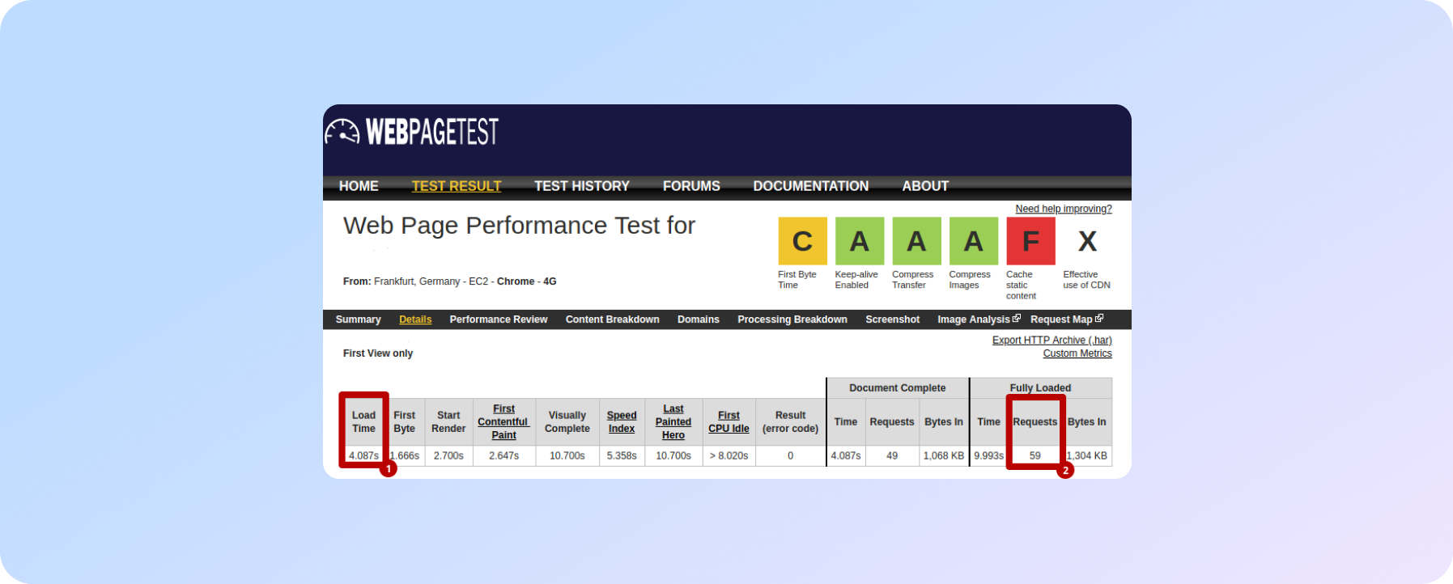Click the Last Painted Hero header link
1453x584 pixels.
point(673,422)
